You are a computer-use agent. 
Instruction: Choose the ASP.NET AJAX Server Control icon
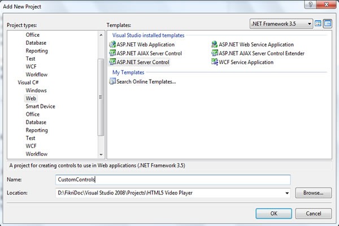point(112,53)
